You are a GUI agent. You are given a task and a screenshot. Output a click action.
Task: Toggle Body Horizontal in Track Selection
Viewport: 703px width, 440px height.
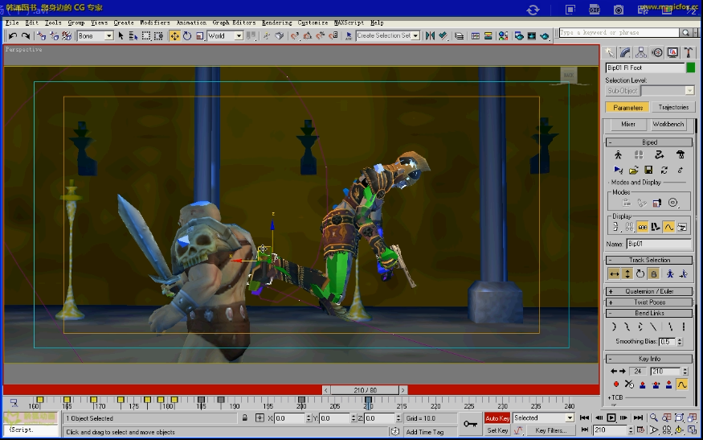tap(614, 273)
